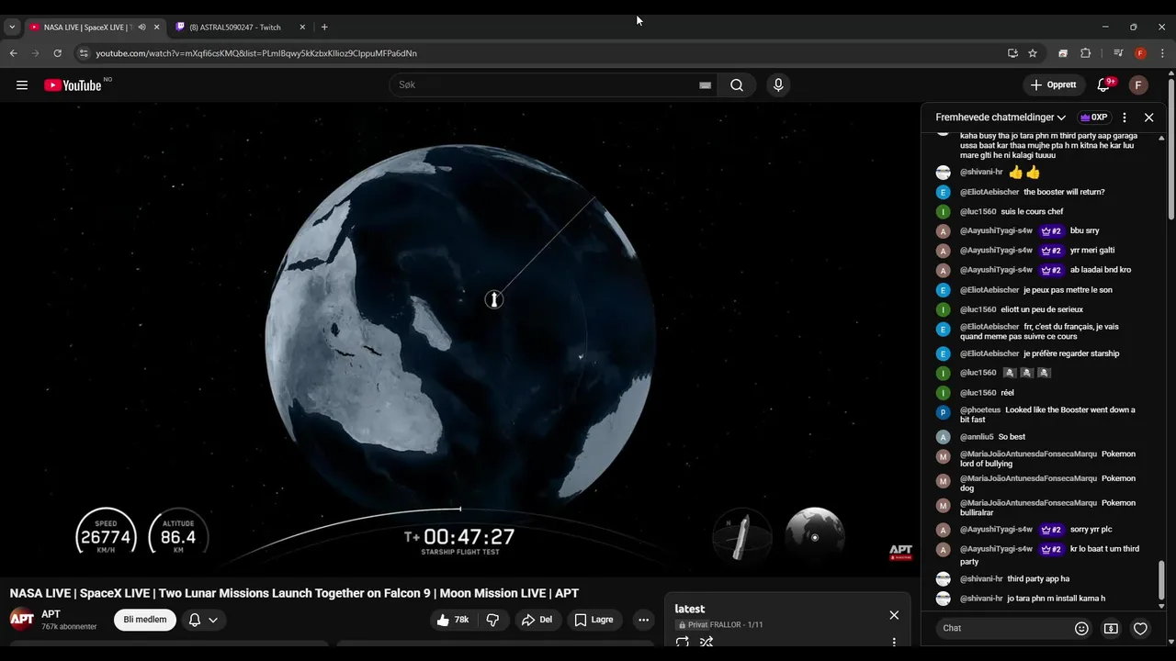Bookmark this page with the star
The image size is (1176, 661).
[1033, 53]
